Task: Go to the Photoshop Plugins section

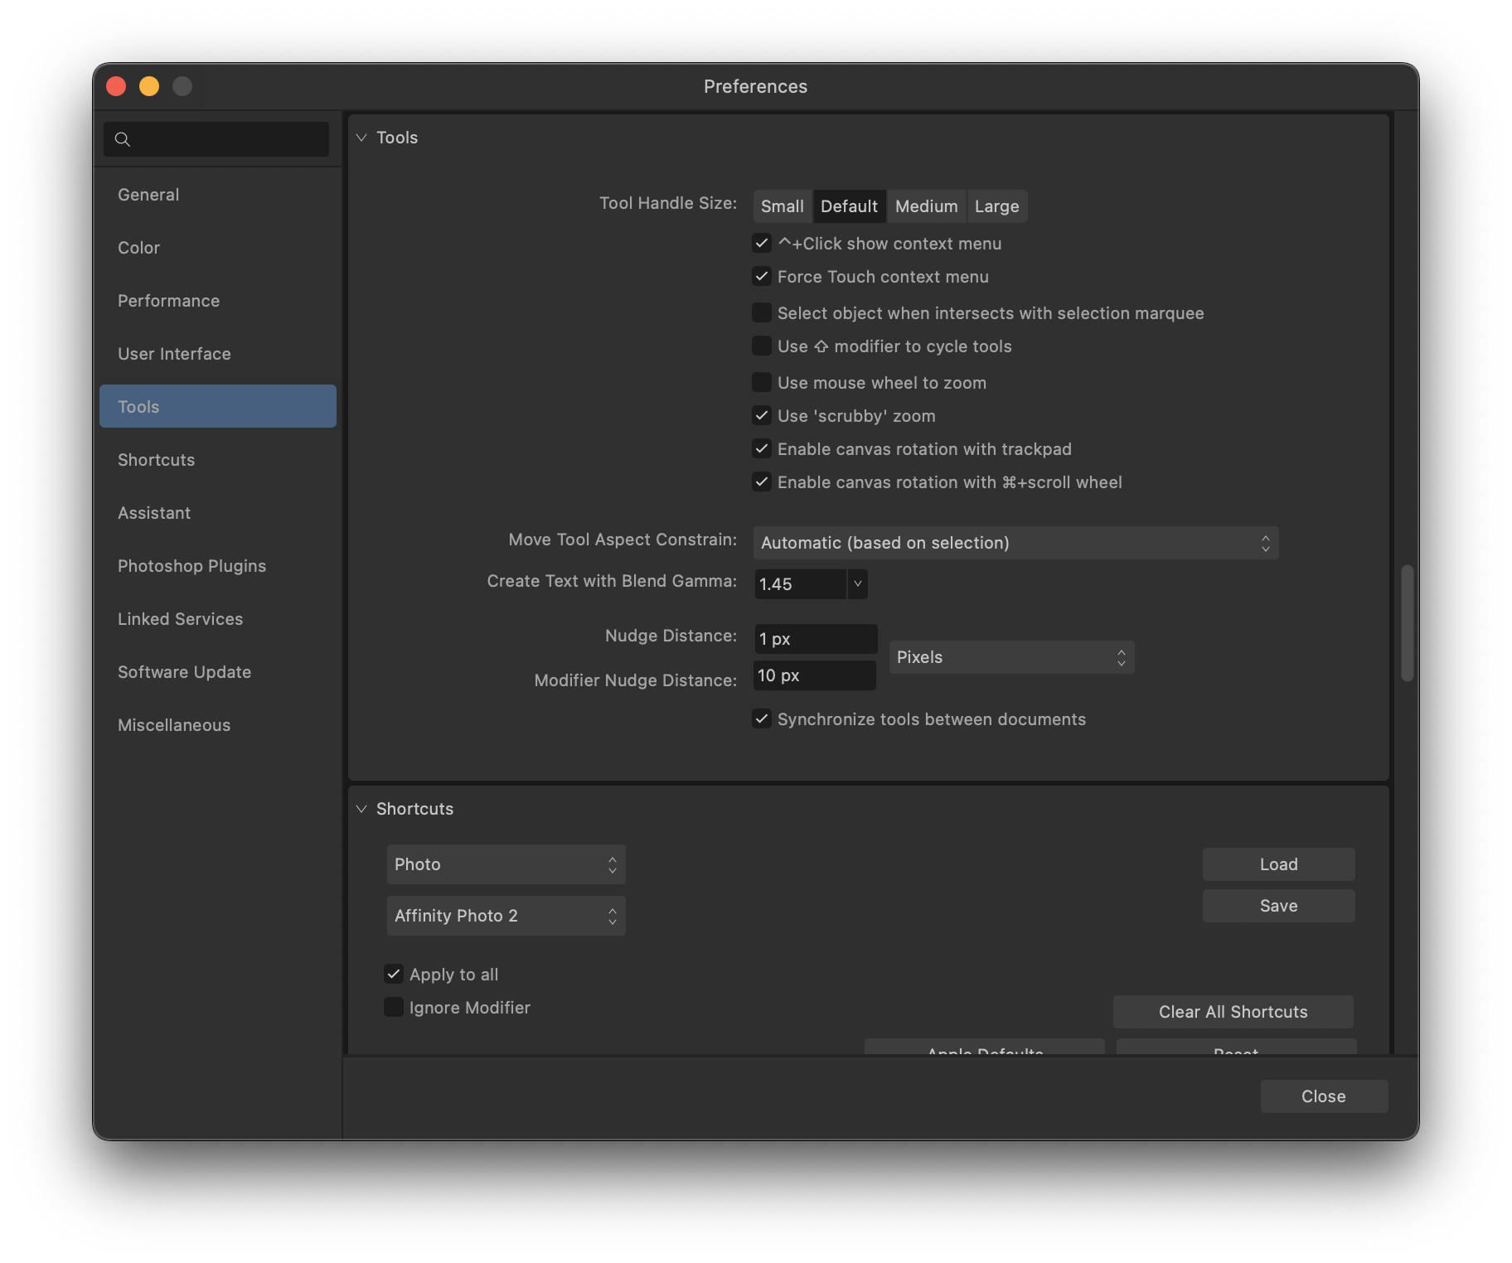Action: (x=191, y=565)
